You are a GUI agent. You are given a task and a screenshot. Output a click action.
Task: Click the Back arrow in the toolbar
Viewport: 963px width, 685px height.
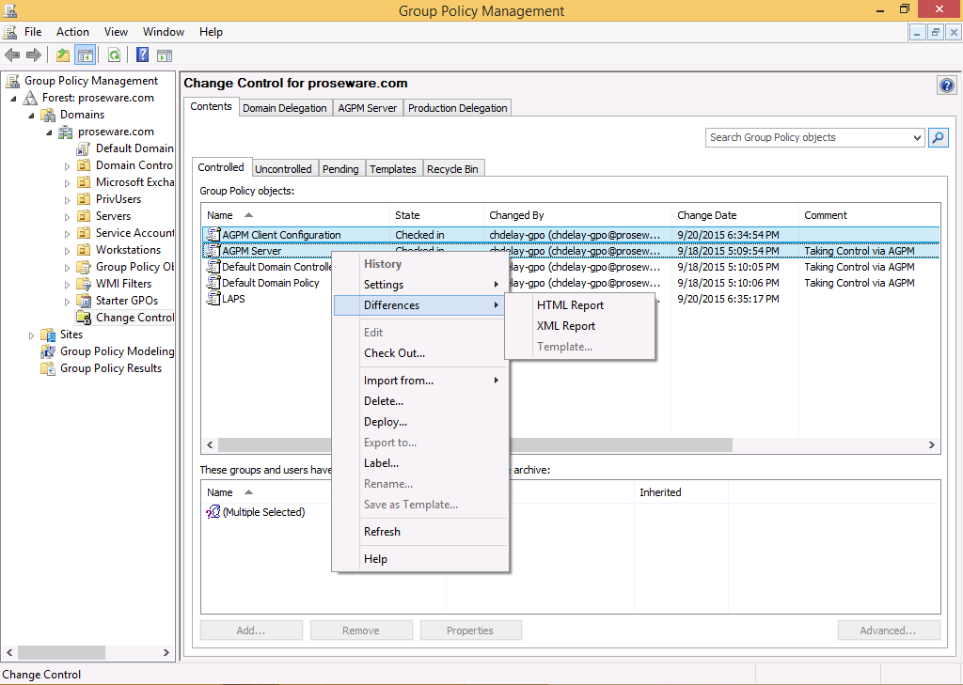click(12, 55)
